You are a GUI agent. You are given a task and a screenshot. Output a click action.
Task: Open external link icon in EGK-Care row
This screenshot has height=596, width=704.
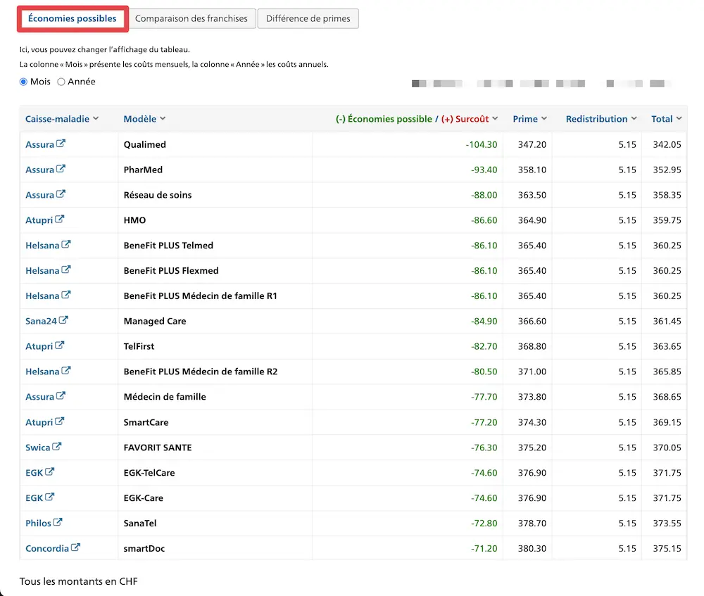[49, 497]
